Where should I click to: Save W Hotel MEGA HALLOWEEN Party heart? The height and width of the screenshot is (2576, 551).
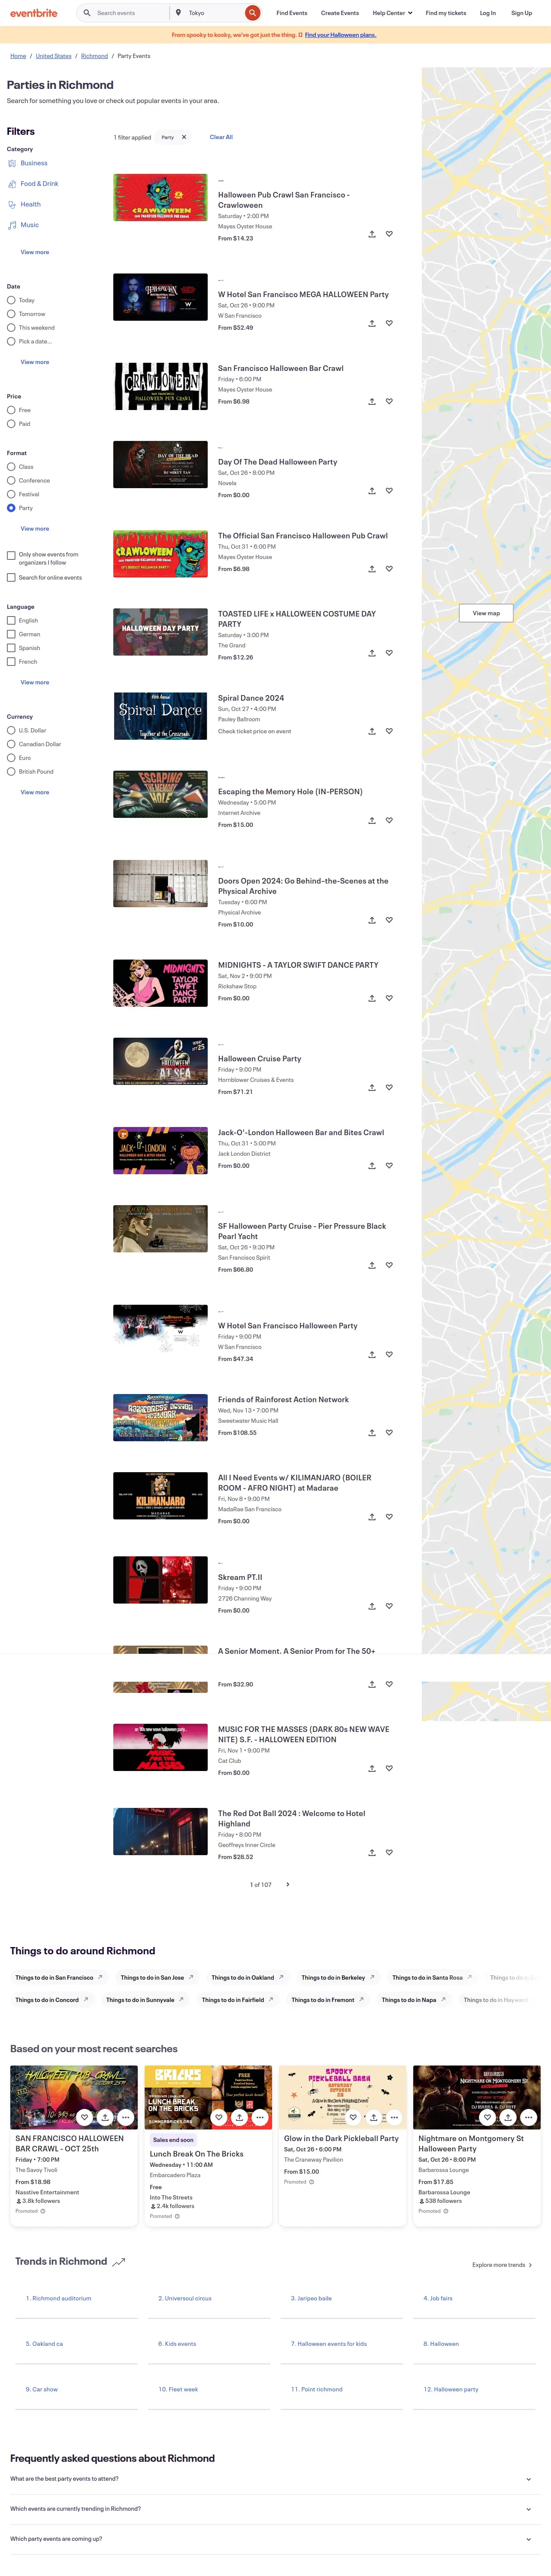[x=389, y=323]
